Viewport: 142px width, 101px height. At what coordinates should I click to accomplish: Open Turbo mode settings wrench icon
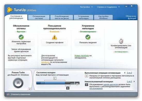coord(30,89)
